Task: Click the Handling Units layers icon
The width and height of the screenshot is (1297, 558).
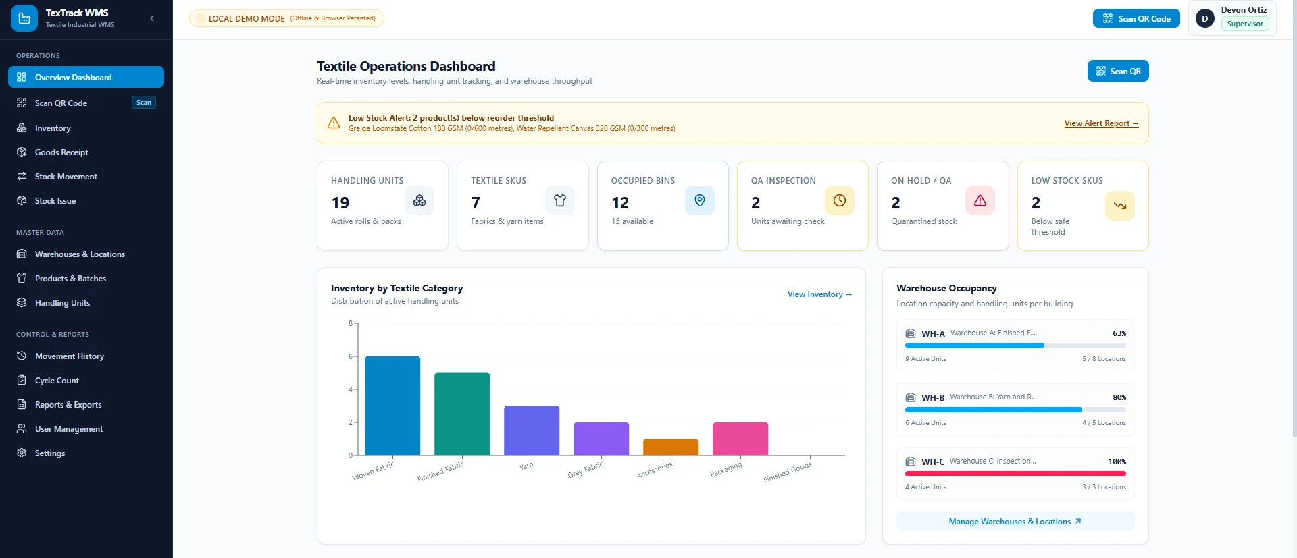Action: pos(22,302)
